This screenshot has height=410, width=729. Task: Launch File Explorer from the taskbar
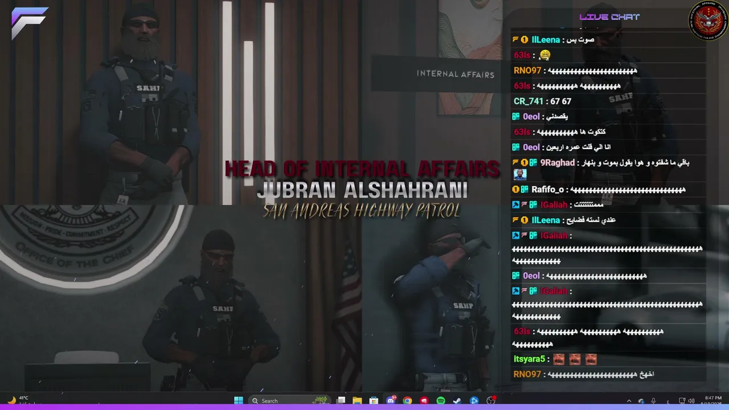coord(357,401)
